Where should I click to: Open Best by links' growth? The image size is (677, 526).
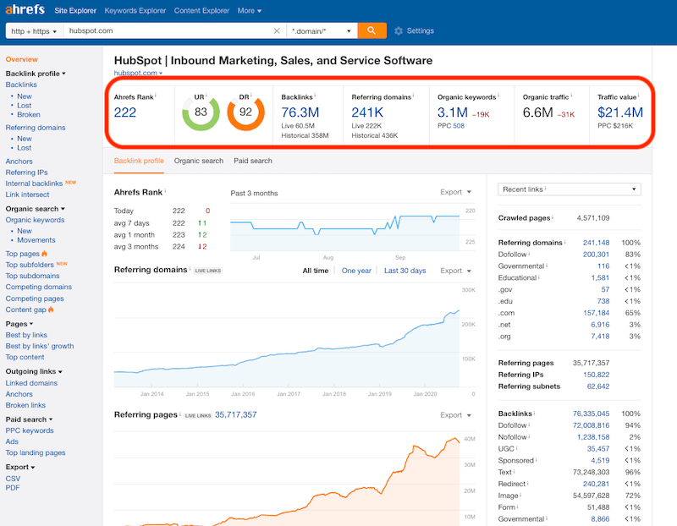point(40,346)
